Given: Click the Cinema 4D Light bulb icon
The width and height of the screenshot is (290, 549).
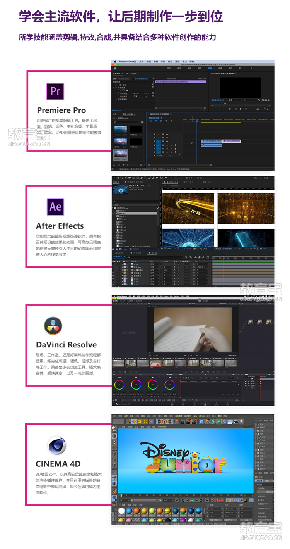Looking at the screenshot, I should [x=241, y=421].
